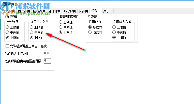Go to the 环形弹簧 tab
The width and height of the screenshot is (194, 104).
pyautogui.click(x=70, y=11)
